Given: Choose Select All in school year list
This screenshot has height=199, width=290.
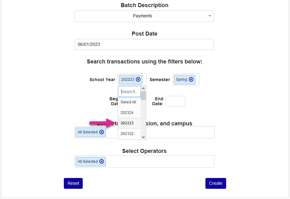Looking at the screenshot, I should (x=128, y=102).
